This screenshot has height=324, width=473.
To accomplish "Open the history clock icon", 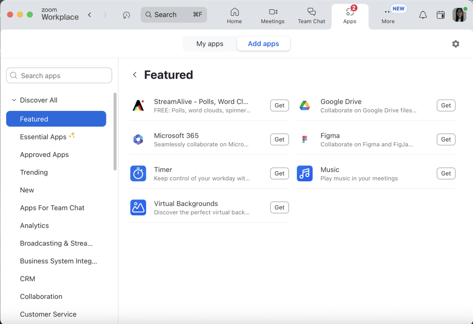I will 126,15.
